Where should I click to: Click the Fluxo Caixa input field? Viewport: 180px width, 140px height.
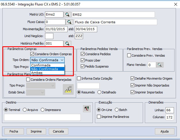point(55,22)
